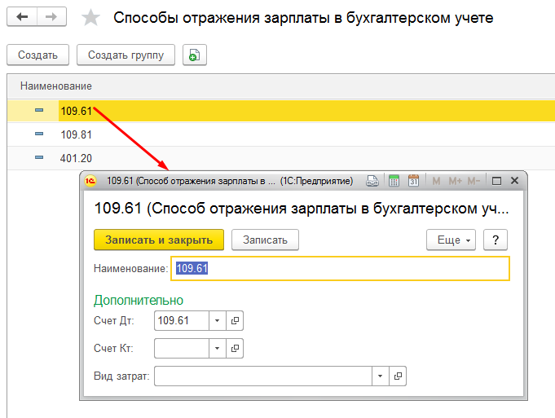
Task: Click the print preview icon in title bar
Action: 373,181
